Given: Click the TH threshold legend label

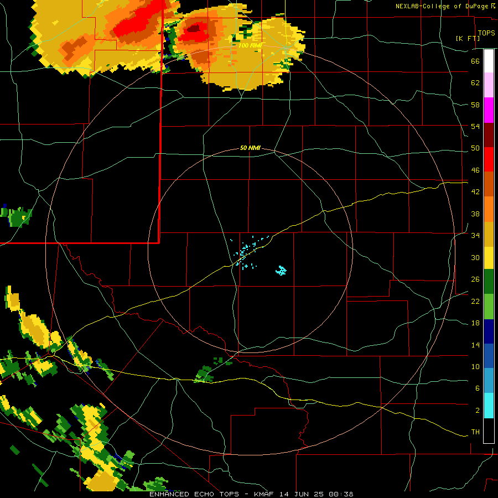Looking at the screenshot, I should 475,432.
